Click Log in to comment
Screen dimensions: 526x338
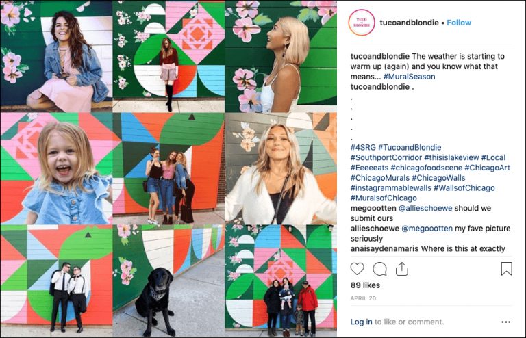coord(362,322)
